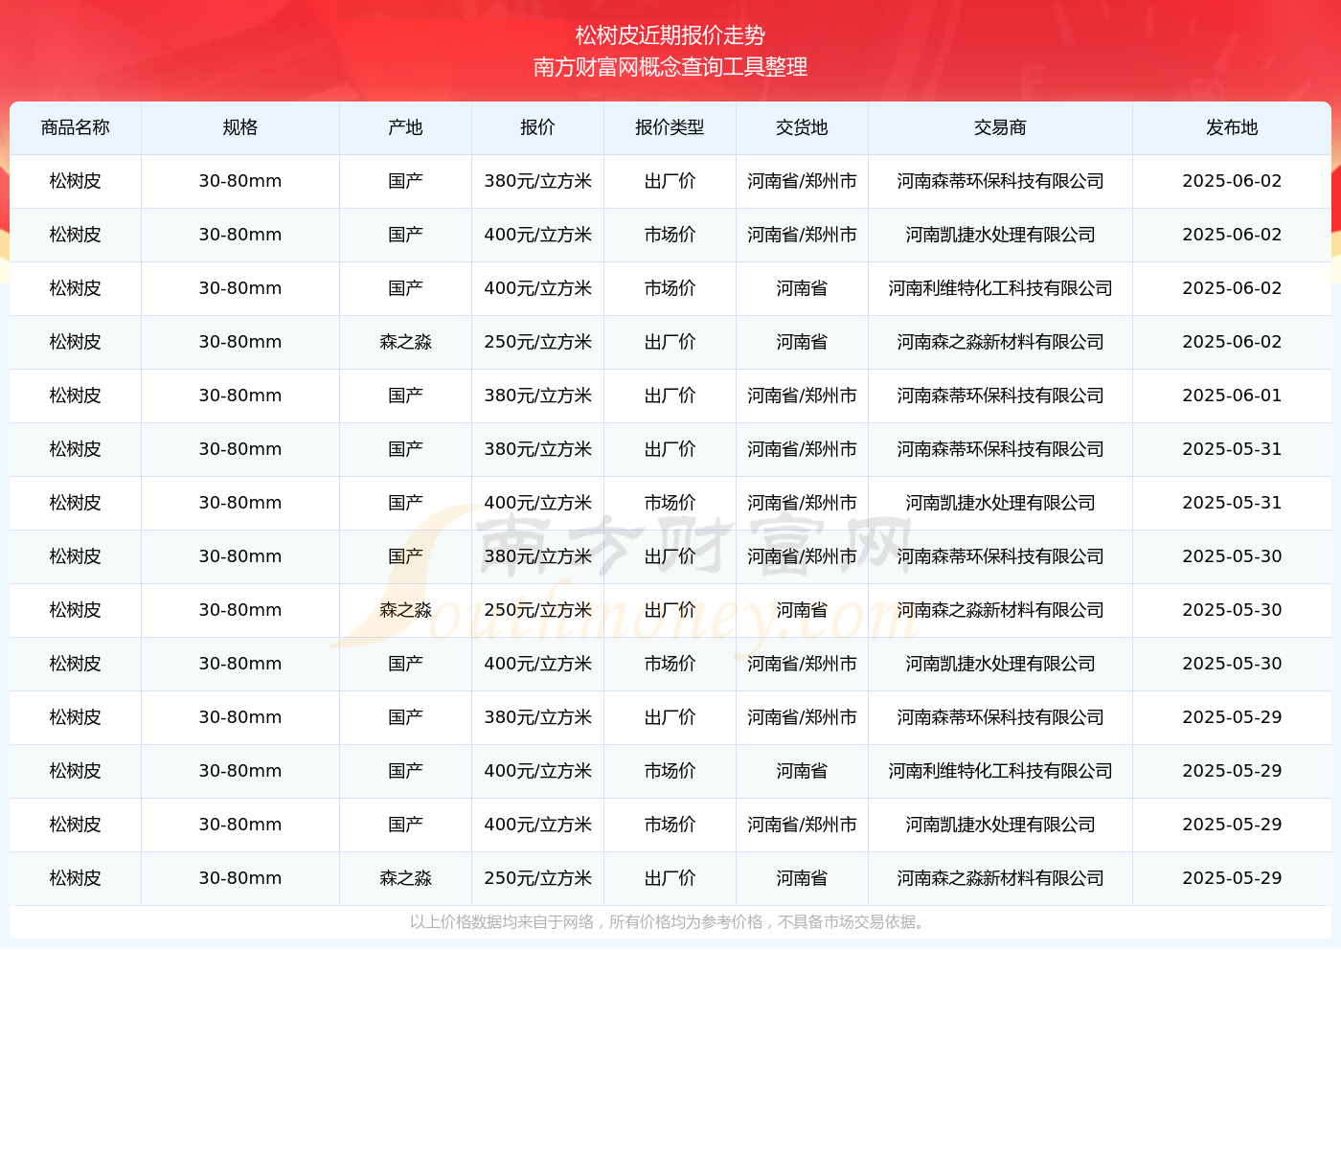Select 河南利维特化工科技有限公司 in the 2025-05-29 row
The height and width of the screenshot is (1154, 1341).
(x=1000, y=771)
